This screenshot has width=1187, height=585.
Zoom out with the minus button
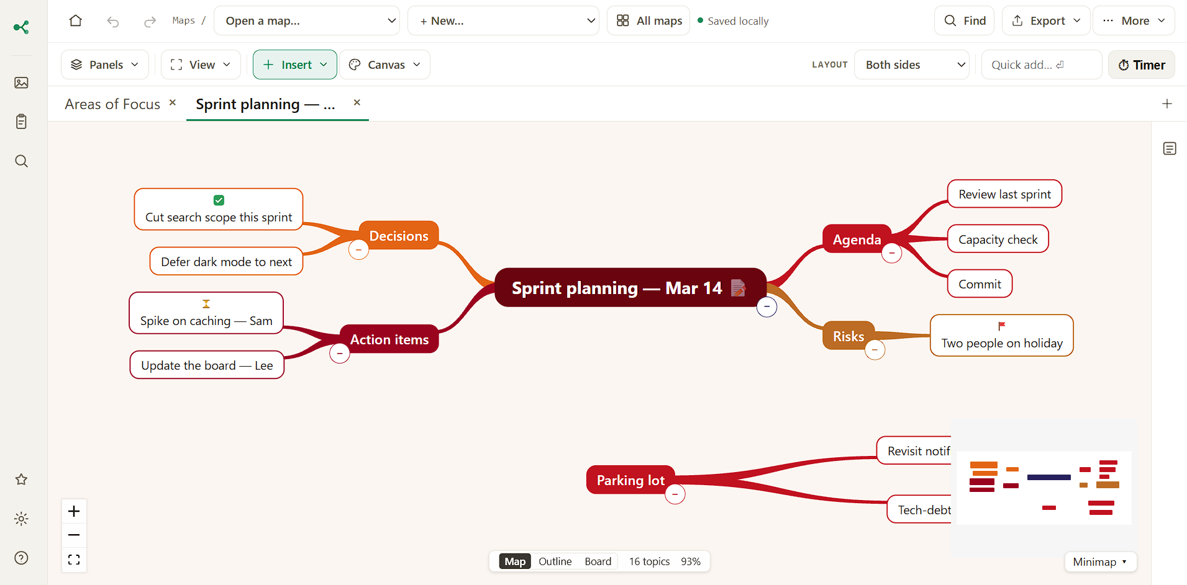point(74,535)
